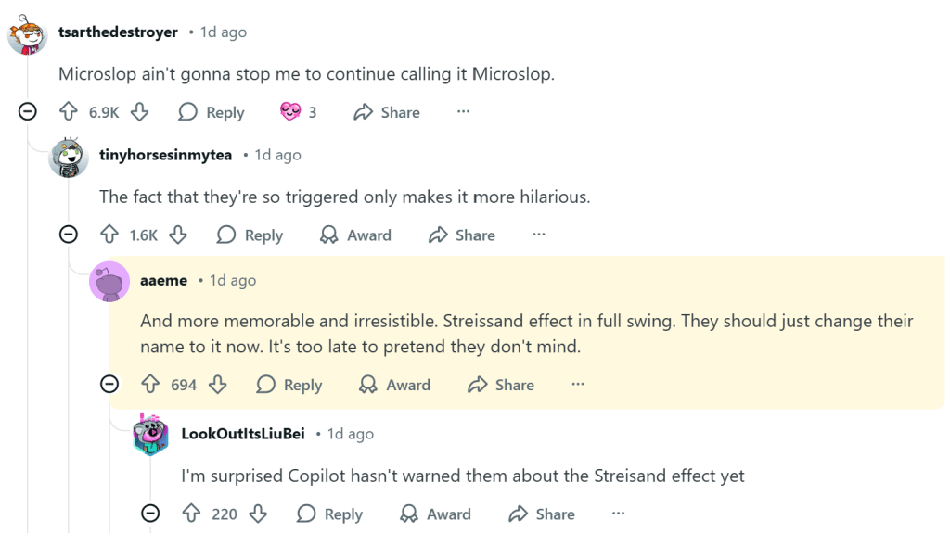The height and width of the screenshot is (533, 950).
Task: Upvote tsarthedestroyer's Microslop comment
Action: click(x=68, y=112)
